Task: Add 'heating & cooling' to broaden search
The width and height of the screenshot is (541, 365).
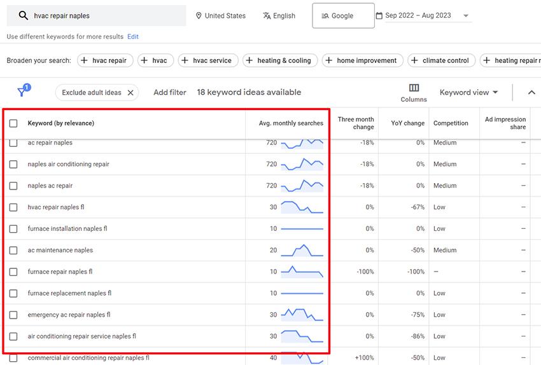Action: pyautogui.click(x=280, y=60)
